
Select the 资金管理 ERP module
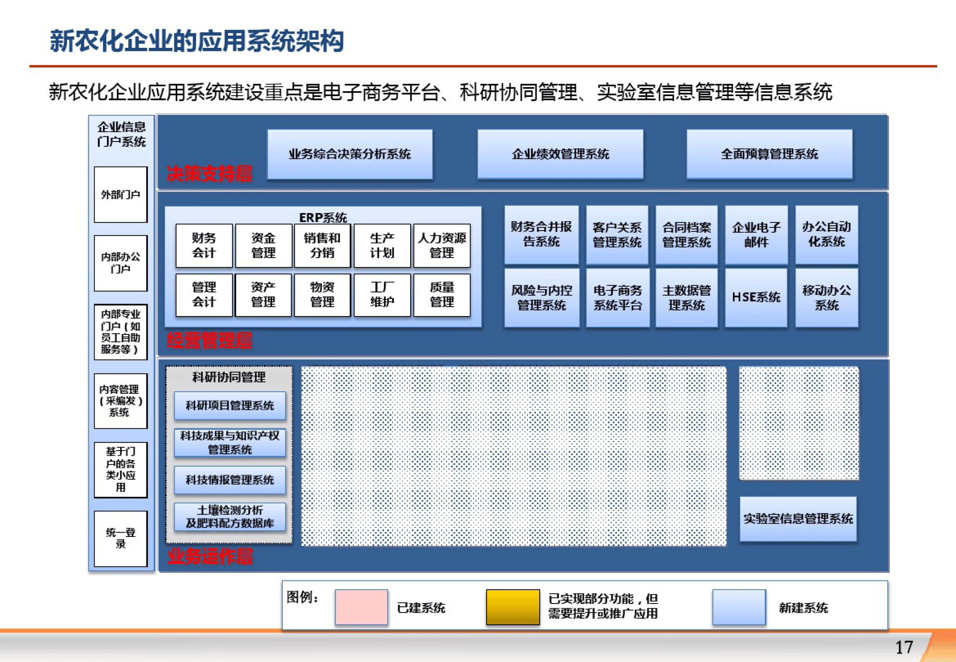264,246
